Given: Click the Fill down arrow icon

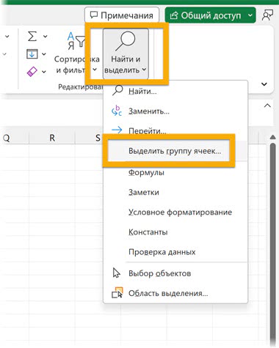Looking at the screenshot, I should tap(32, 54).
